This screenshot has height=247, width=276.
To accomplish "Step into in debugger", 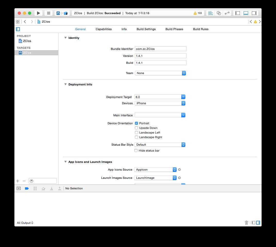I will (51, 188).
